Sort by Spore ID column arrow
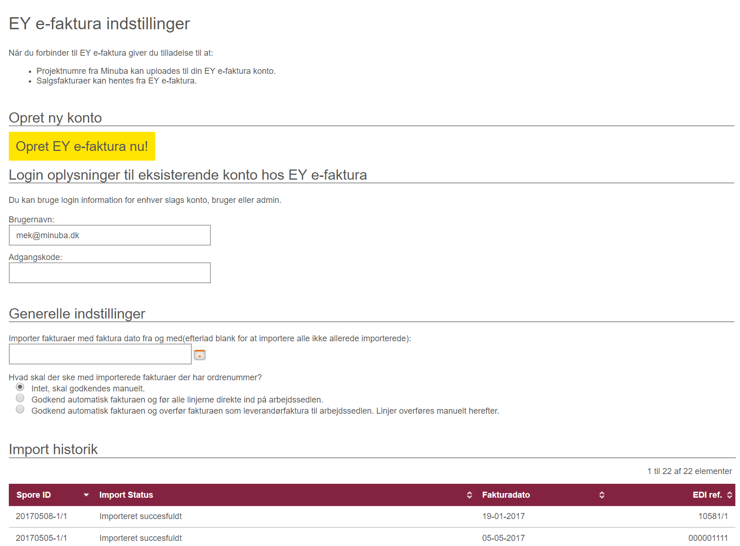Viewport: 740px width, 546px height. click(86, 495)
